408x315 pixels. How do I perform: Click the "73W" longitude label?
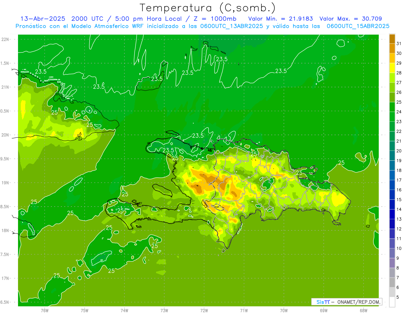point(164,310)
